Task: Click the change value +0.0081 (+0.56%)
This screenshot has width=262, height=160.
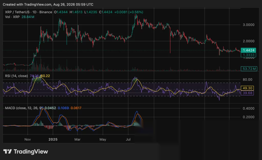Action: click(129, 12)
